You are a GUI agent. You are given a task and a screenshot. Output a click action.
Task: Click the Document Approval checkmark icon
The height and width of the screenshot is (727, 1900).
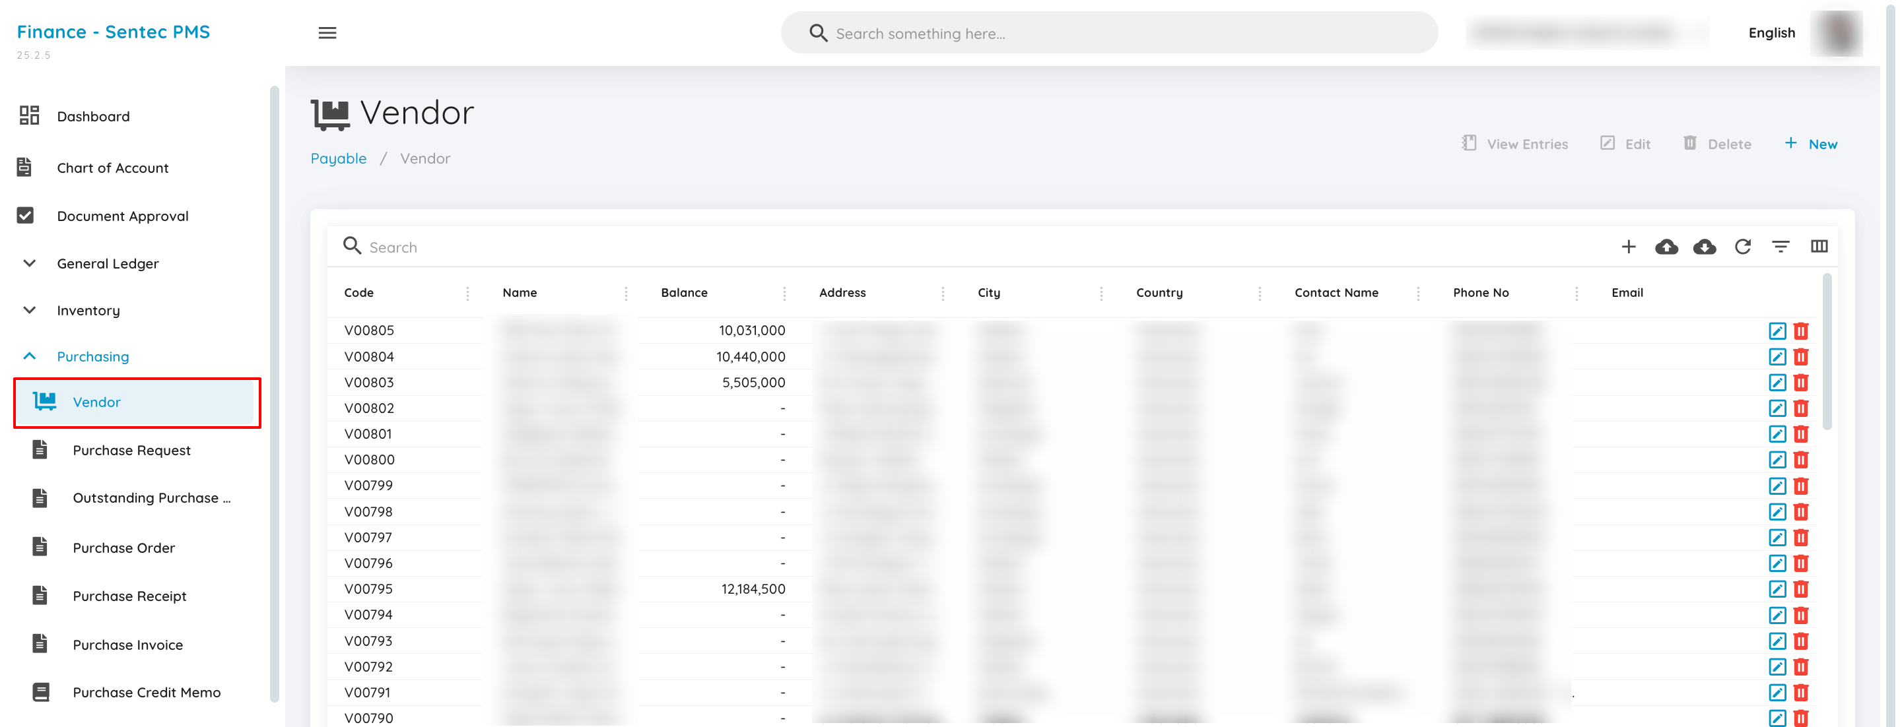point(25,215)
